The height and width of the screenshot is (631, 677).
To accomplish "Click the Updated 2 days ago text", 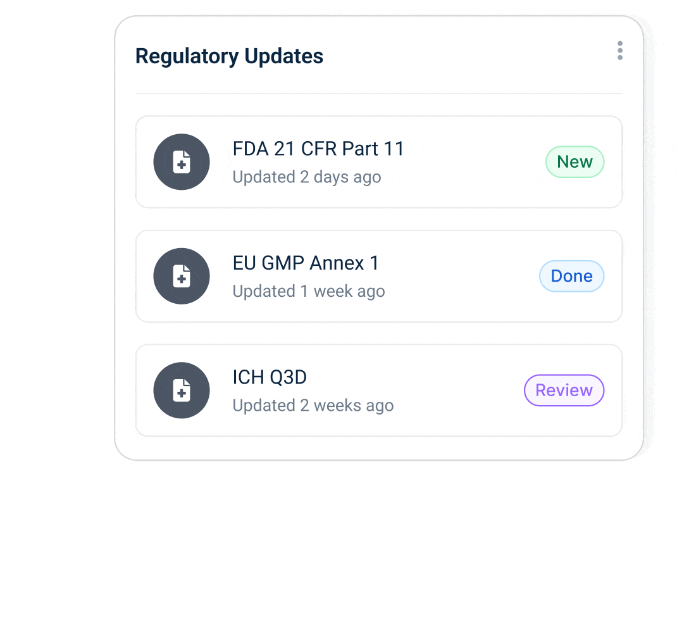I will point(307,177).
